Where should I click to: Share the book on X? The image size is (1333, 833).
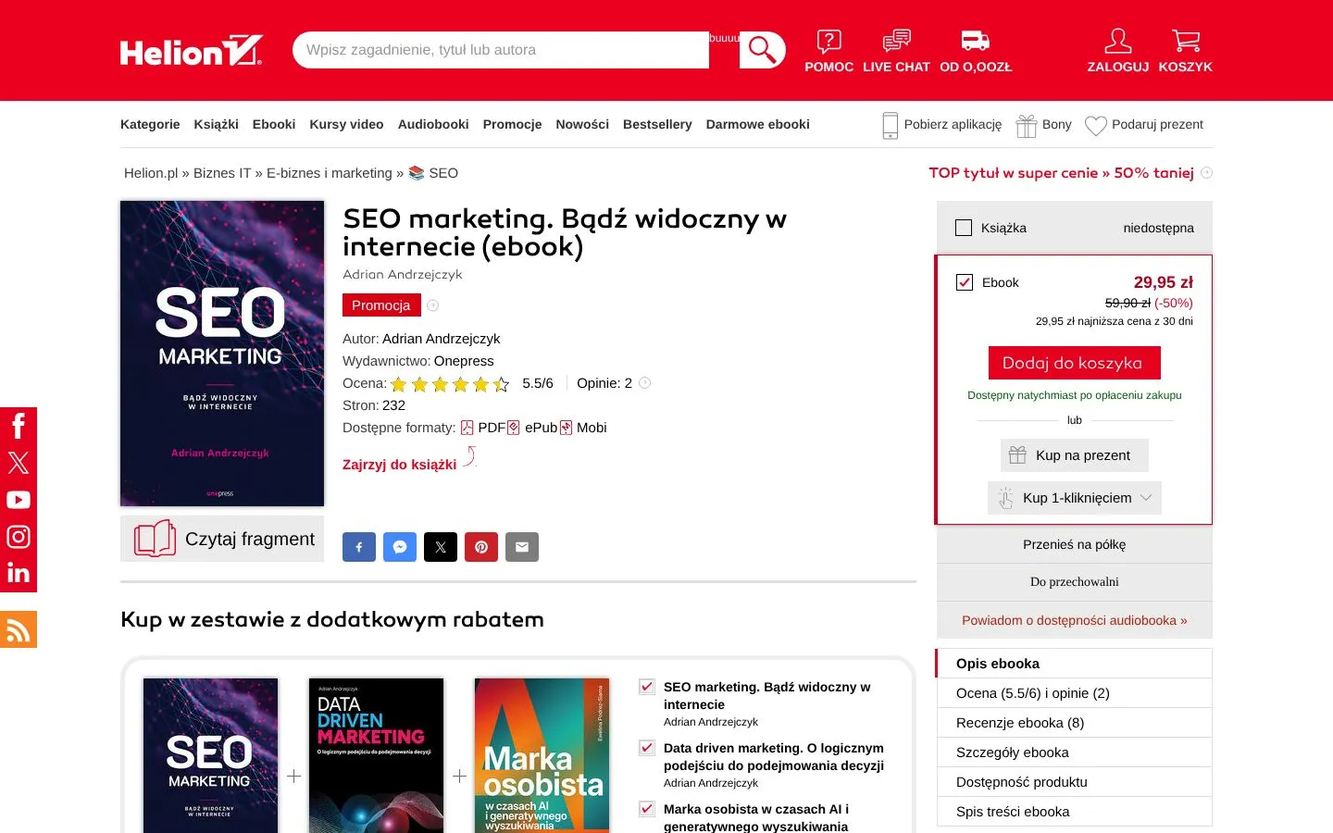(x=441, y=547)
